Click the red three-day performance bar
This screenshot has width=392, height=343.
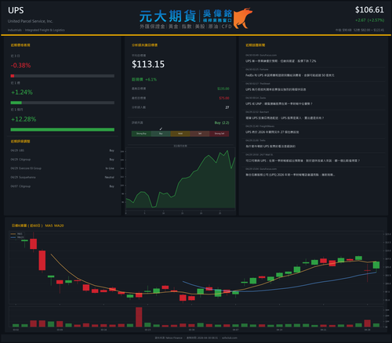[13, 76]
